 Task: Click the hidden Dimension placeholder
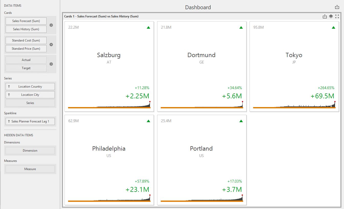pyautogui.click(x=30, y=151)
